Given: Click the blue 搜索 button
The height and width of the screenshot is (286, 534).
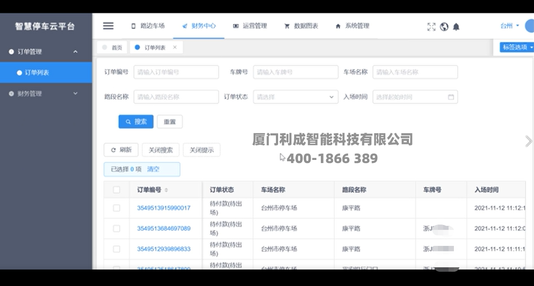Looking at the screenshot, I should [x=136, y=122].
